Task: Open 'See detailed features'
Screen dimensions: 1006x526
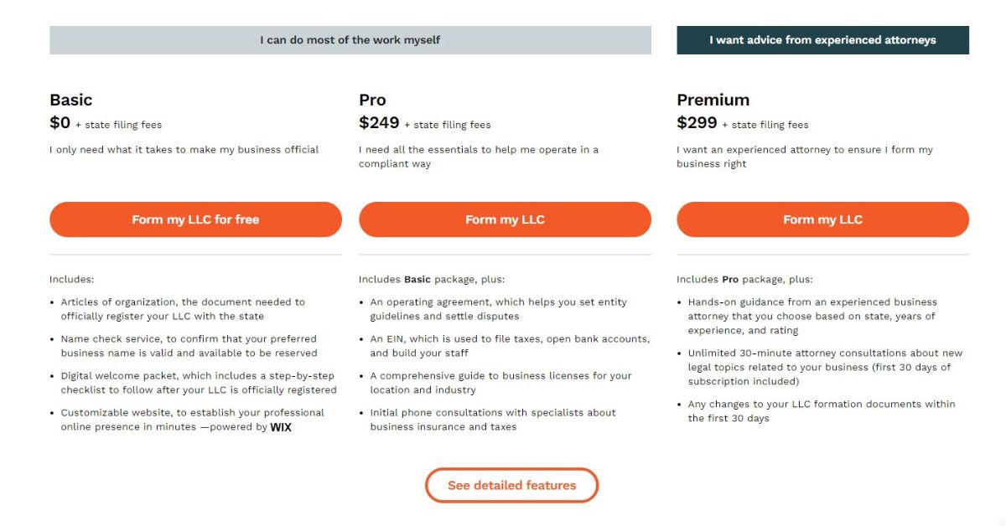Action: point(511,485)
